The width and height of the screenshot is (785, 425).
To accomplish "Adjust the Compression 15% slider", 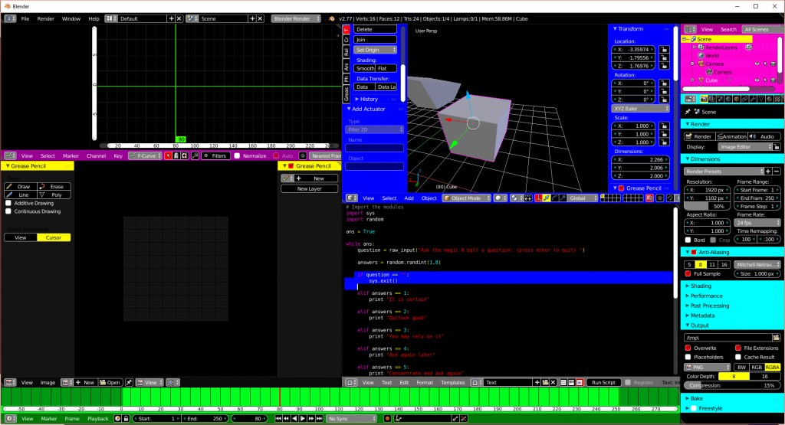I will (x=732, y=385).
